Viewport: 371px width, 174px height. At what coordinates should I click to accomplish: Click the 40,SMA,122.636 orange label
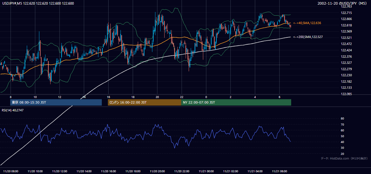pyautogui.click(x=307, y=23)
